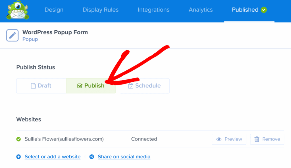Select the Publish status option
Screen dimensions: 291x168
click(x=90, y=86)
